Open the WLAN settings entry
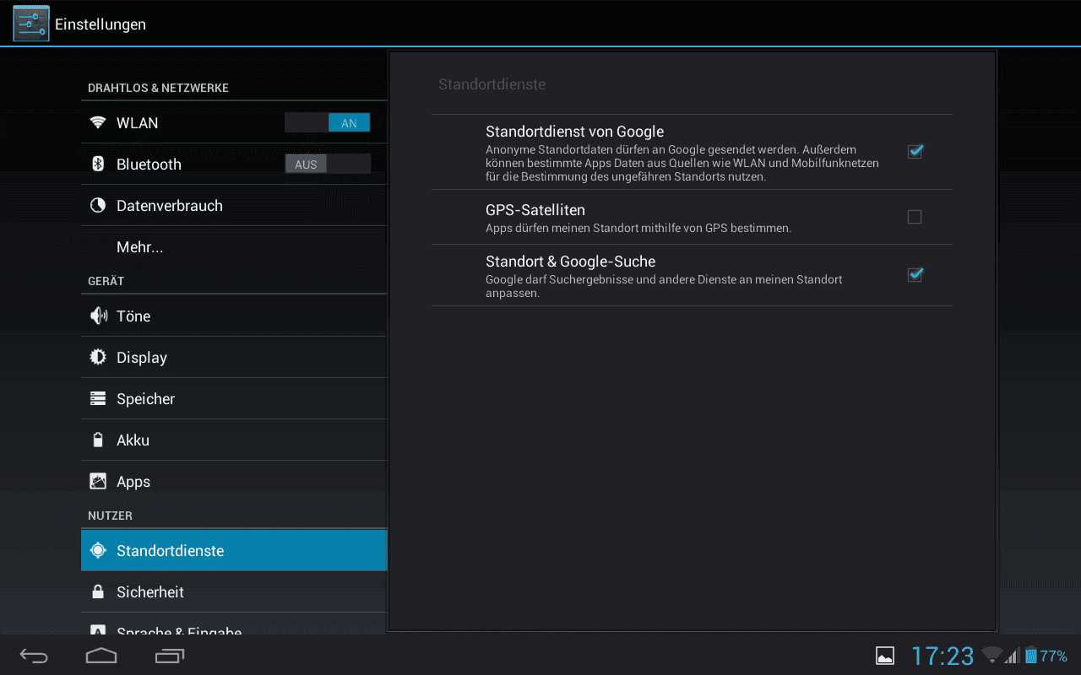Screen dimensions: 1081x675 coord(234,123)
